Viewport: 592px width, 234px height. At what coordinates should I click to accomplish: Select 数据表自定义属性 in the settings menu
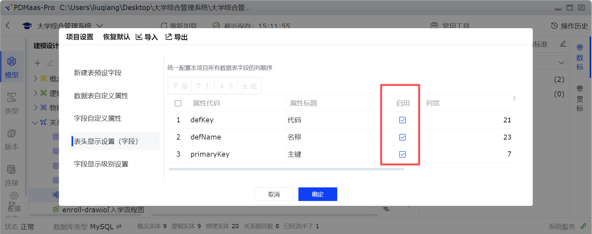(115, 96)
